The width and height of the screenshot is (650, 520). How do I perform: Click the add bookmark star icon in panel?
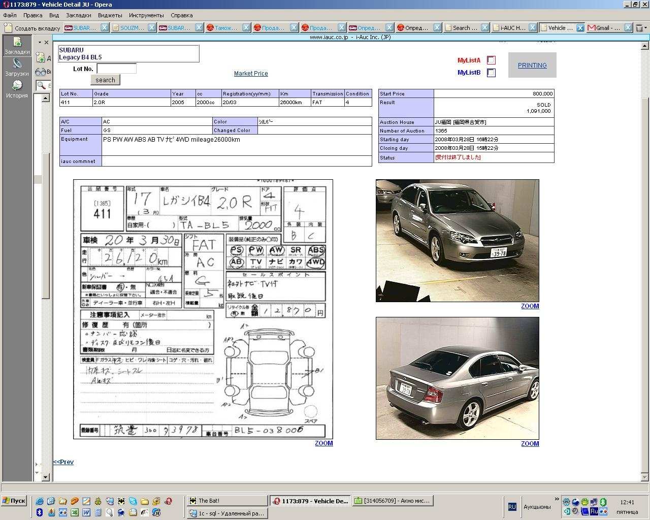(x=41, y=58)
